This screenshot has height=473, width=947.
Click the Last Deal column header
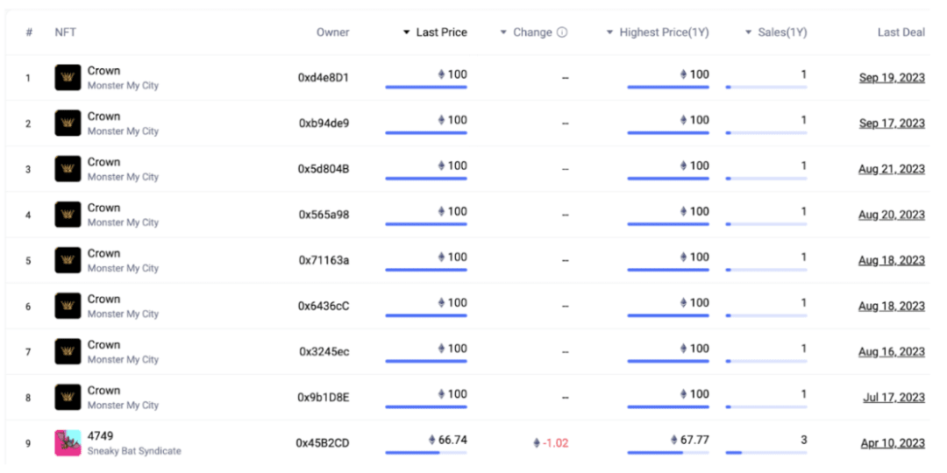pos(901,32)
